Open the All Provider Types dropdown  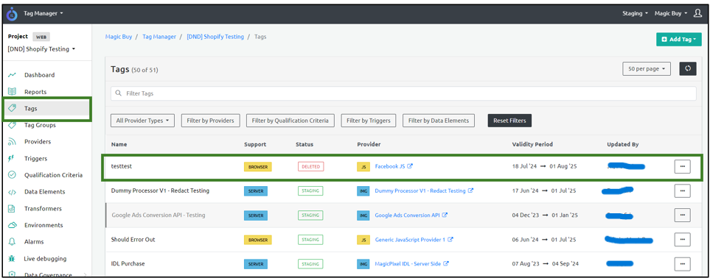tap(142, 121)
